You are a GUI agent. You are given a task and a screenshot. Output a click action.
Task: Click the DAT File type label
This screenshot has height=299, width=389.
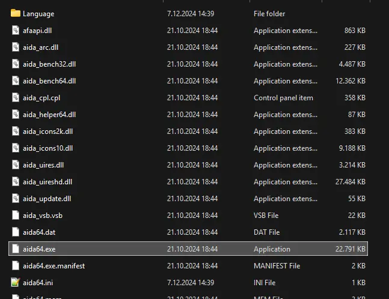tap(266, 232)
